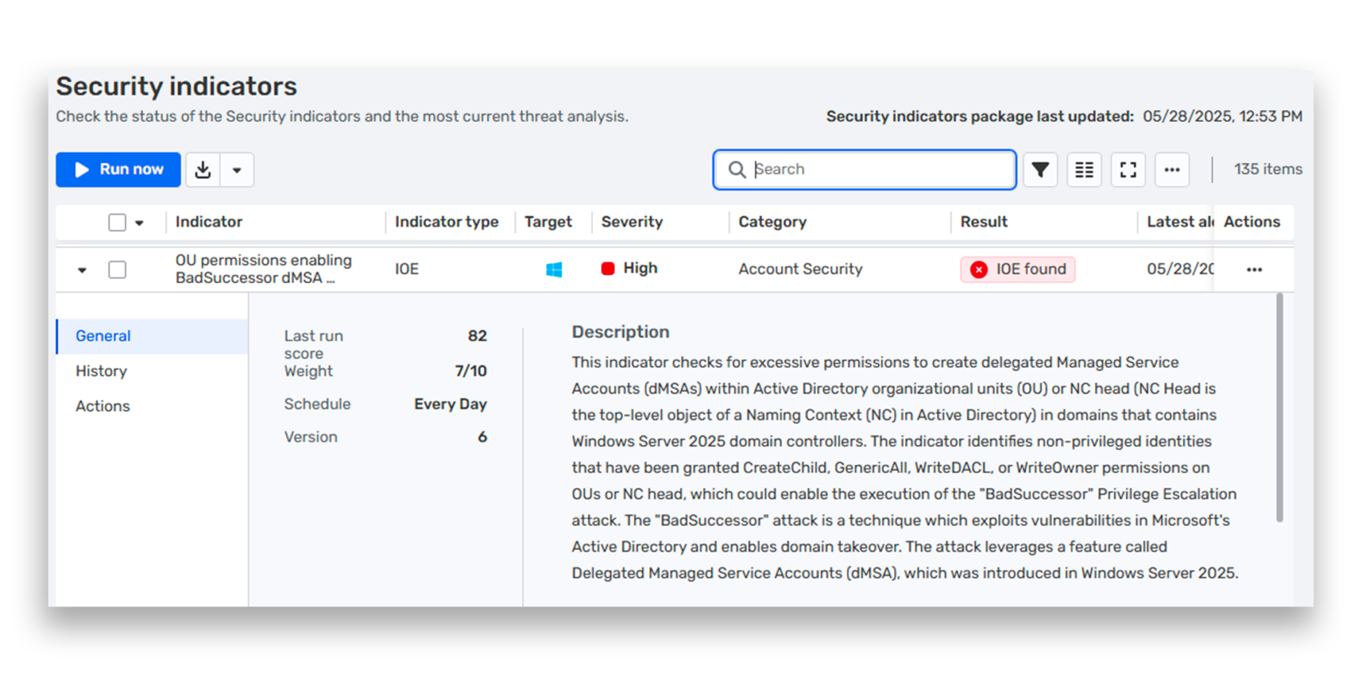
Task: Click the IOE found result badge
Action: tap(1018, 269)
